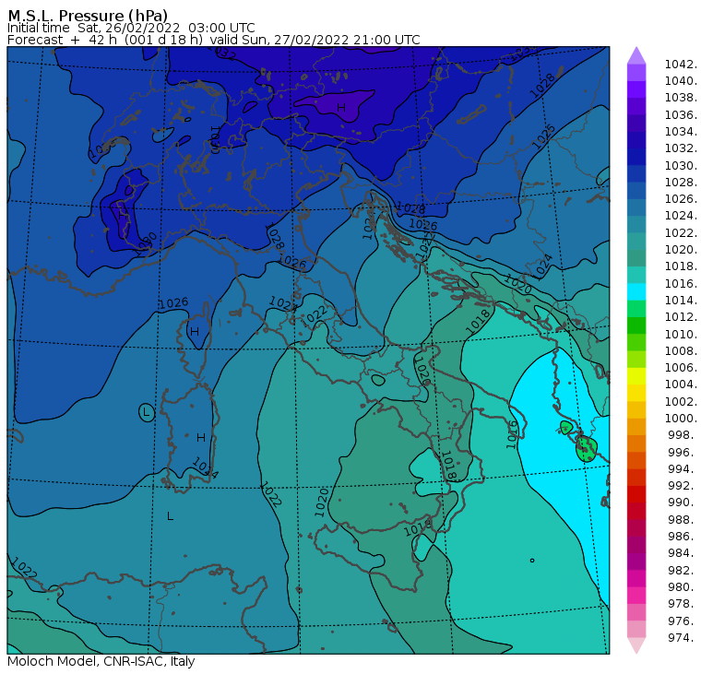Click the "1006." legend label
This screenshot has width=701, height=674.
coord(681,367)
